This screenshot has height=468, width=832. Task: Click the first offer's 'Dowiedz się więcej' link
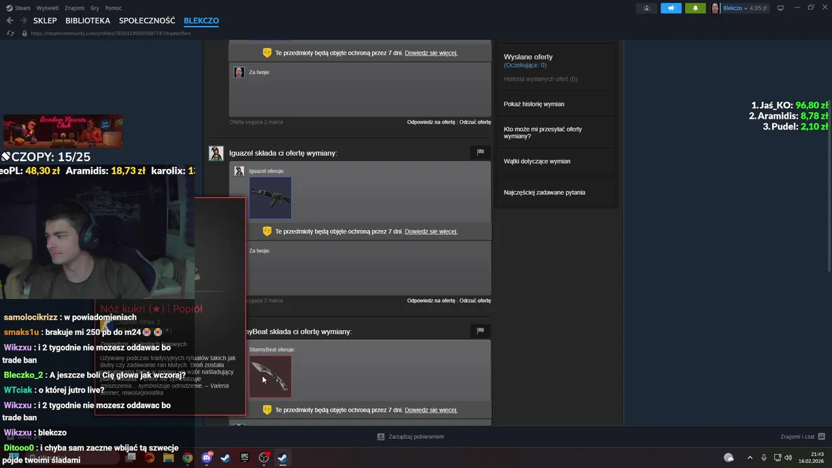pyautogui.click(x=431, y=53)
